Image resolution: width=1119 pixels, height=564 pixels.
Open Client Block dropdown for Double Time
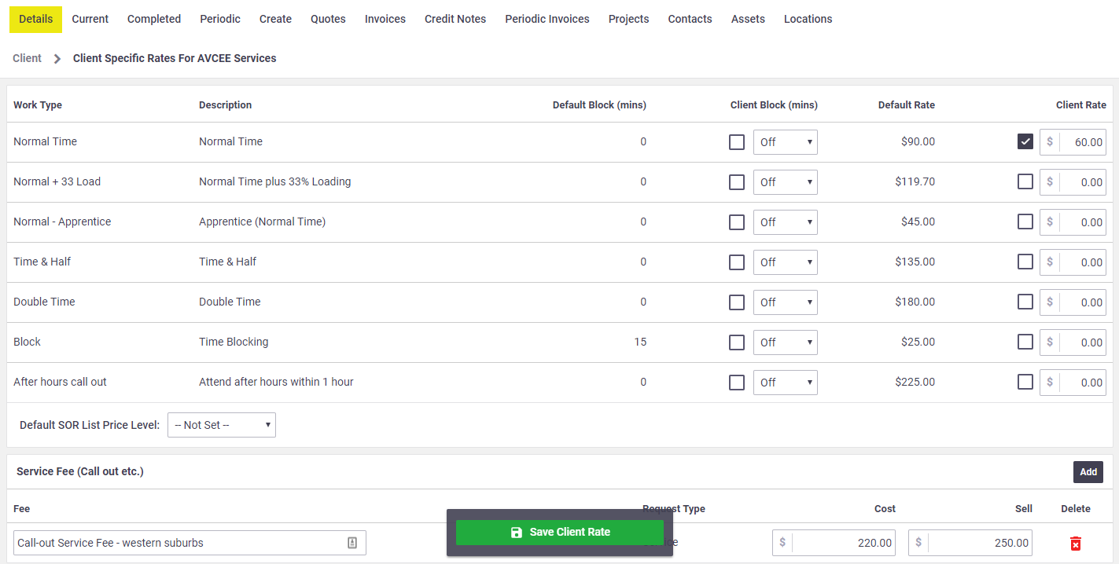[786, 302]
